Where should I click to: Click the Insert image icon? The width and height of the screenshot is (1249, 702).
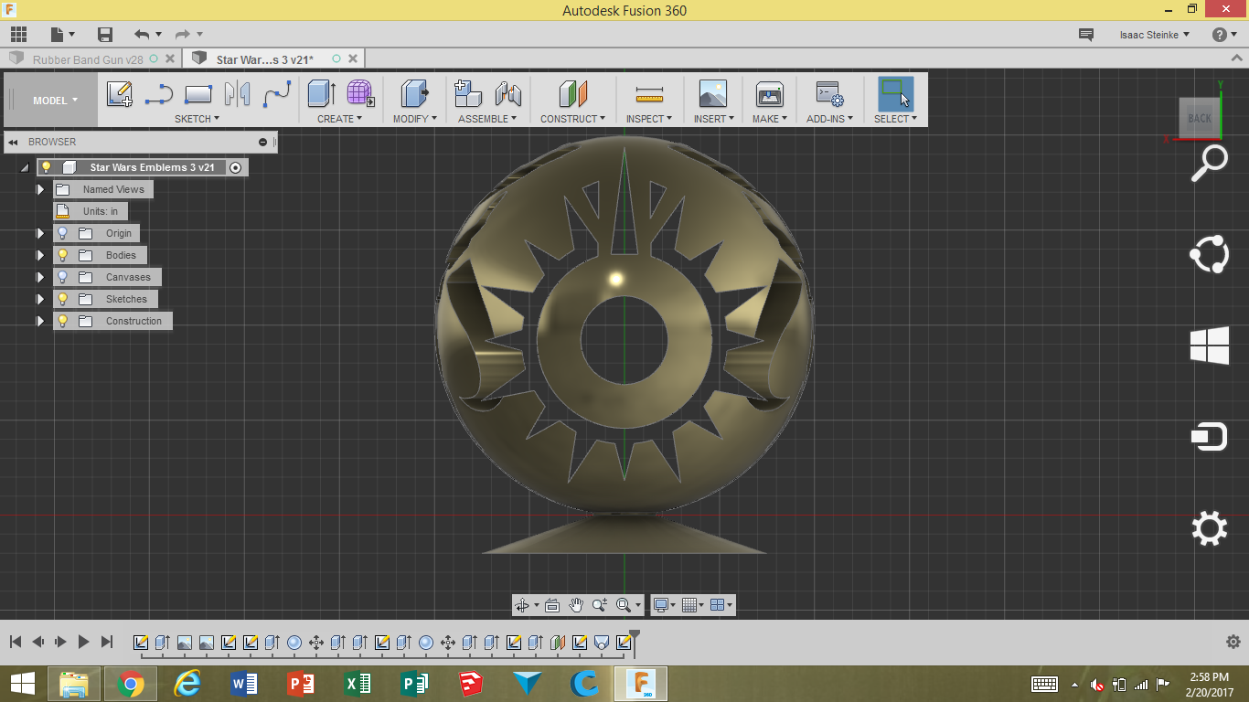713,93
